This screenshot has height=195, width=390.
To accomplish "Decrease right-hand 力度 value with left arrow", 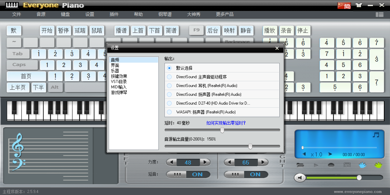I will 230,162.
